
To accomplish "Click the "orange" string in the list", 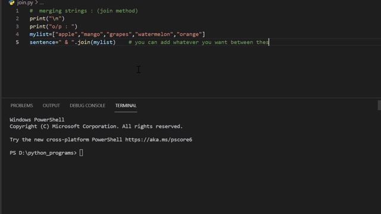I will (x=189, y=34).
